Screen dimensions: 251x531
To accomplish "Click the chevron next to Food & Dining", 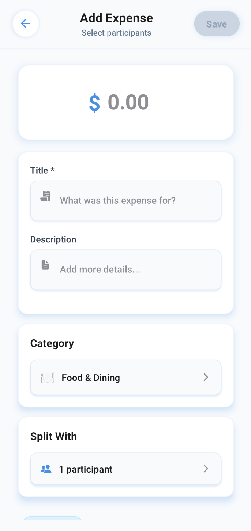I will click(x=206, y=377).
